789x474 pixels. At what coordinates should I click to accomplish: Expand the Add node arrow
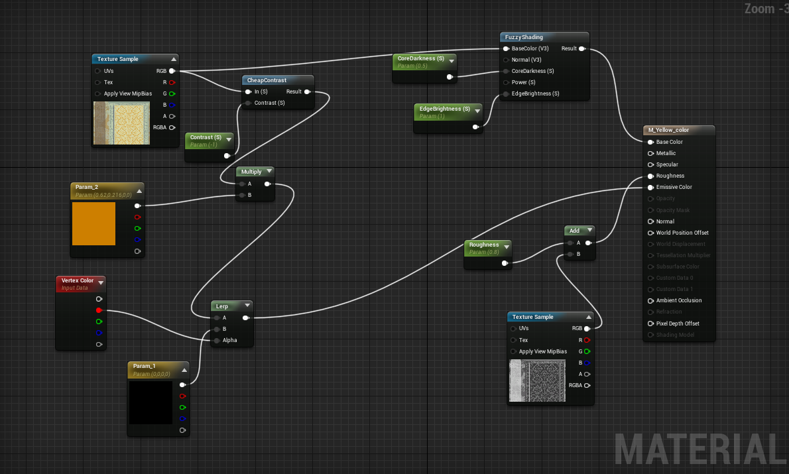(x=589, y=230)
